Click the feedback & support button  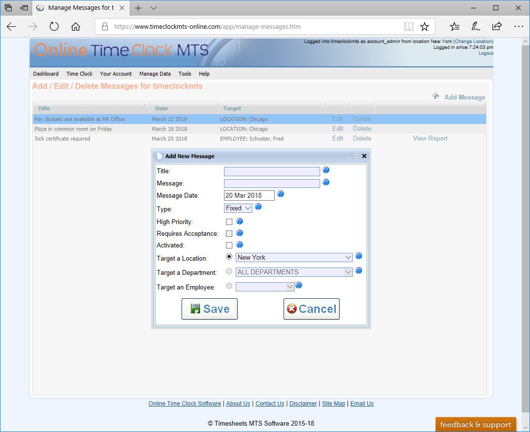[x=475, y=424]
